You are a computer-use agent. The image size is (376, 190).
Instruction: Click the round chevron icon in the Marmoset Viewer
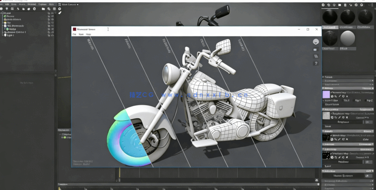point(316,42)
